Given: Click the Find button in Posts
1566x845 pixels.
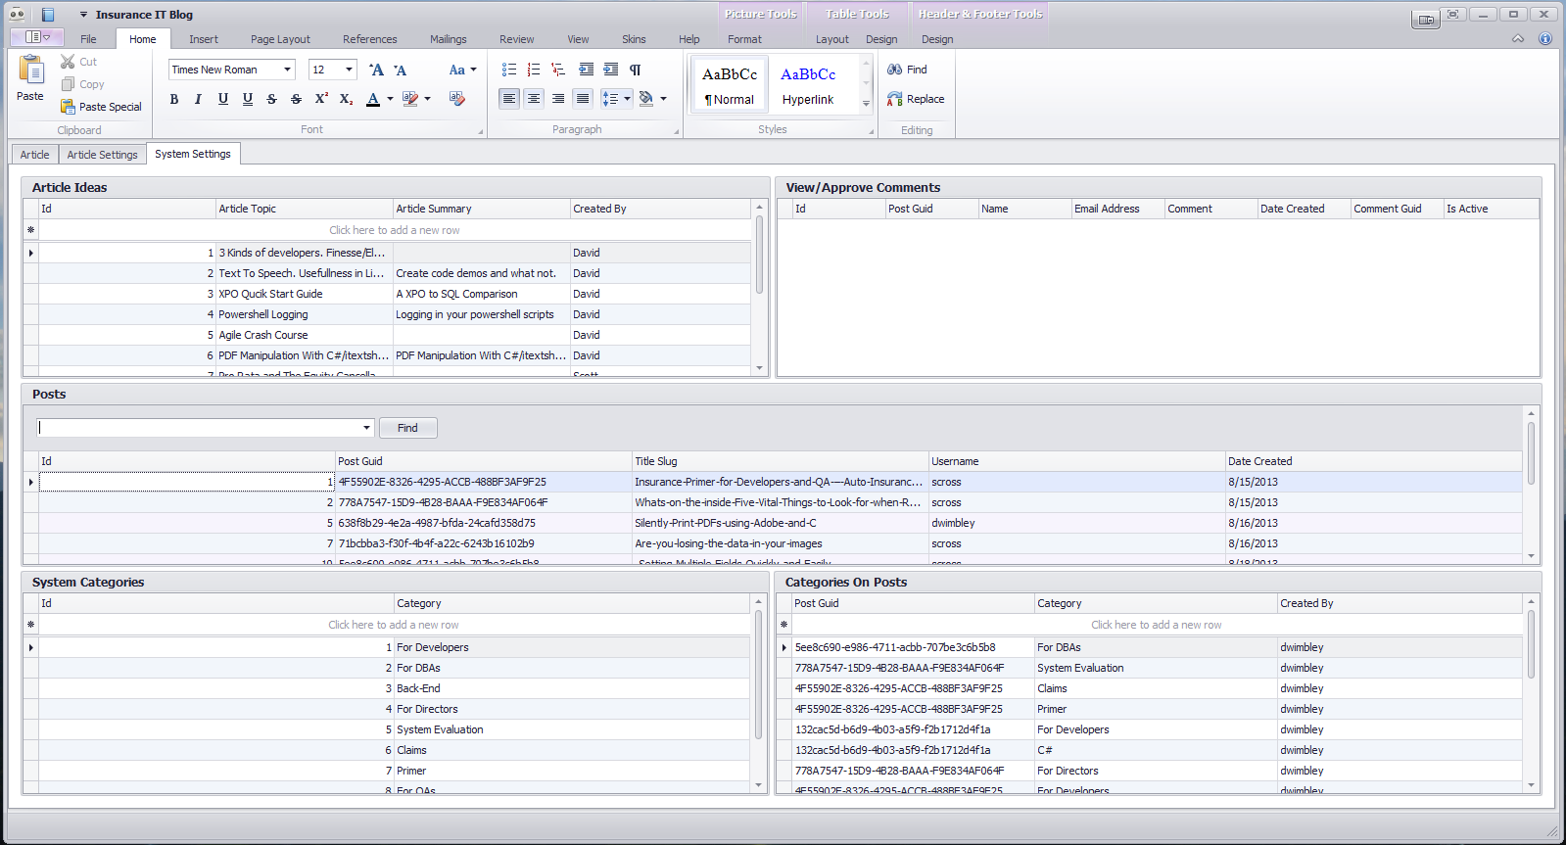Looking at the screenshot, I should pos(407,428).
